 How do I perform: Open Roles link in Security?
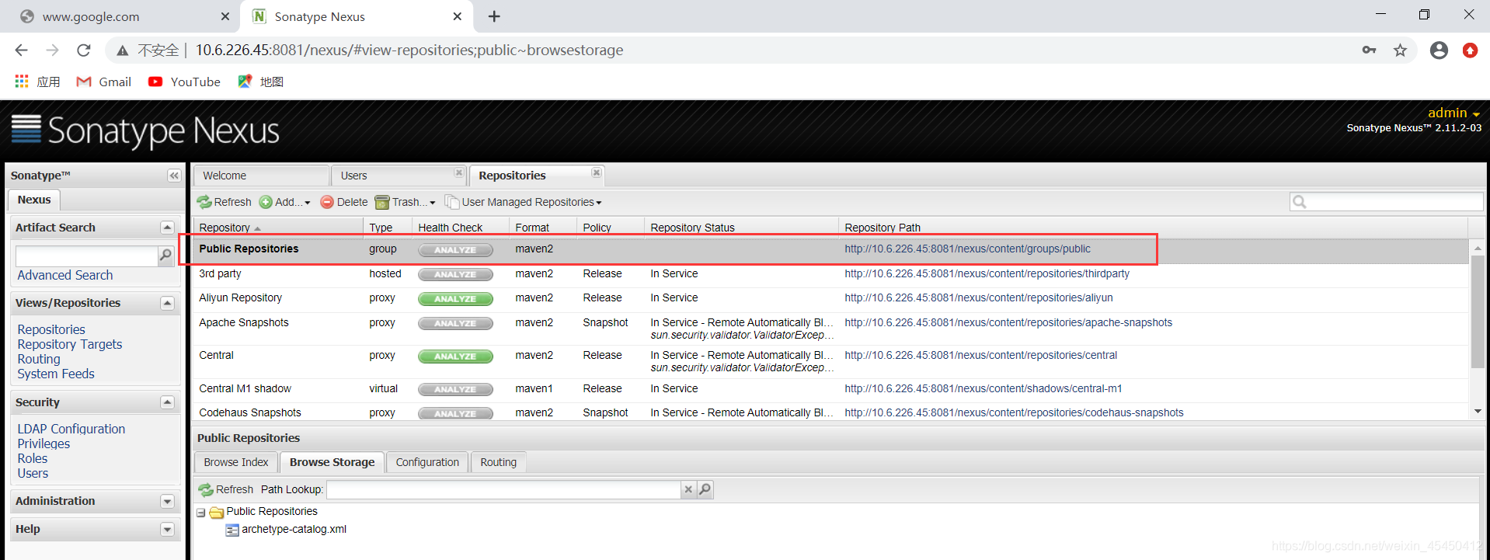click(x=33, y=458)
